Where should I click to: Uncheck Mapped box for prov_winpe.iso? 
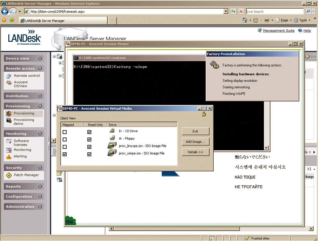coord(65,154)
